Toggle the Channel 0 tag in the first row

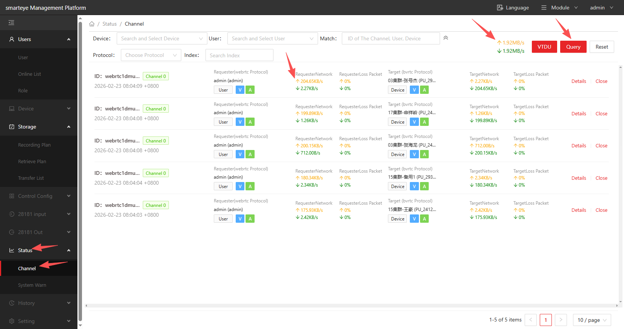[156, 76]
